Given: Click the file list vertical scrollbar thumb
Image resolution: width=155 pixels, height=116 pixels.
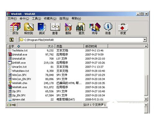Looking at the screenshot, I should coord(146,85).
